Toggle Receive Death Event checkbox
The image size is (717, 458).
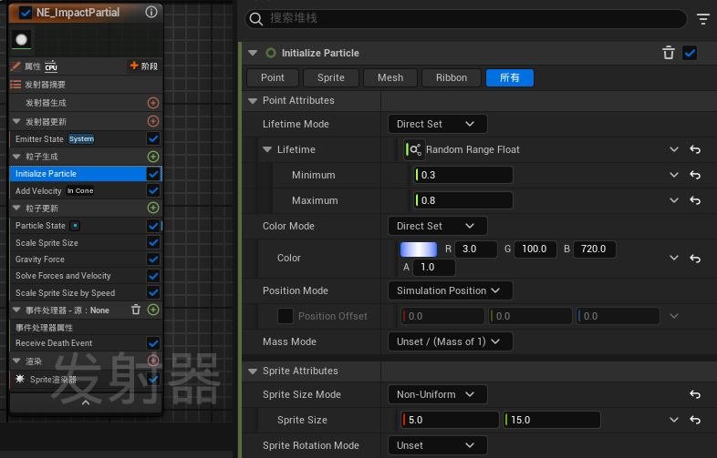point(153,343)
